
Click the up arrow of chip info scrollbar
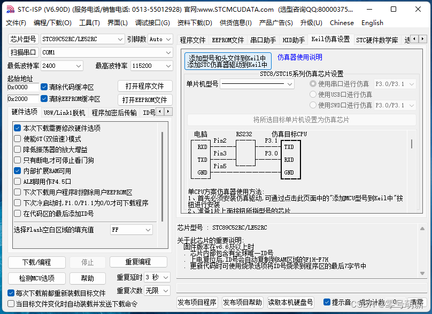422,229
